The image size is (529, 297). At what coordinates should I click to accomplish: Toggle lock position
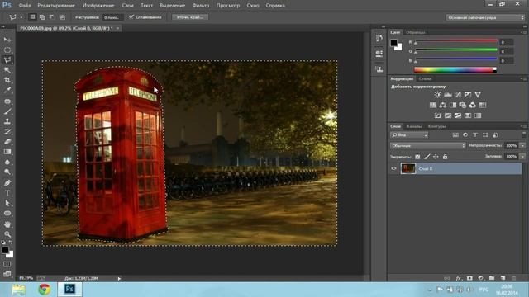(436, 157)
